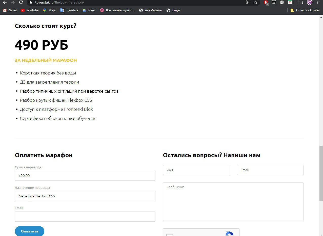Open the extension with the two-eyes icon
The image size is (323, 236).
[x=274, y=3]
